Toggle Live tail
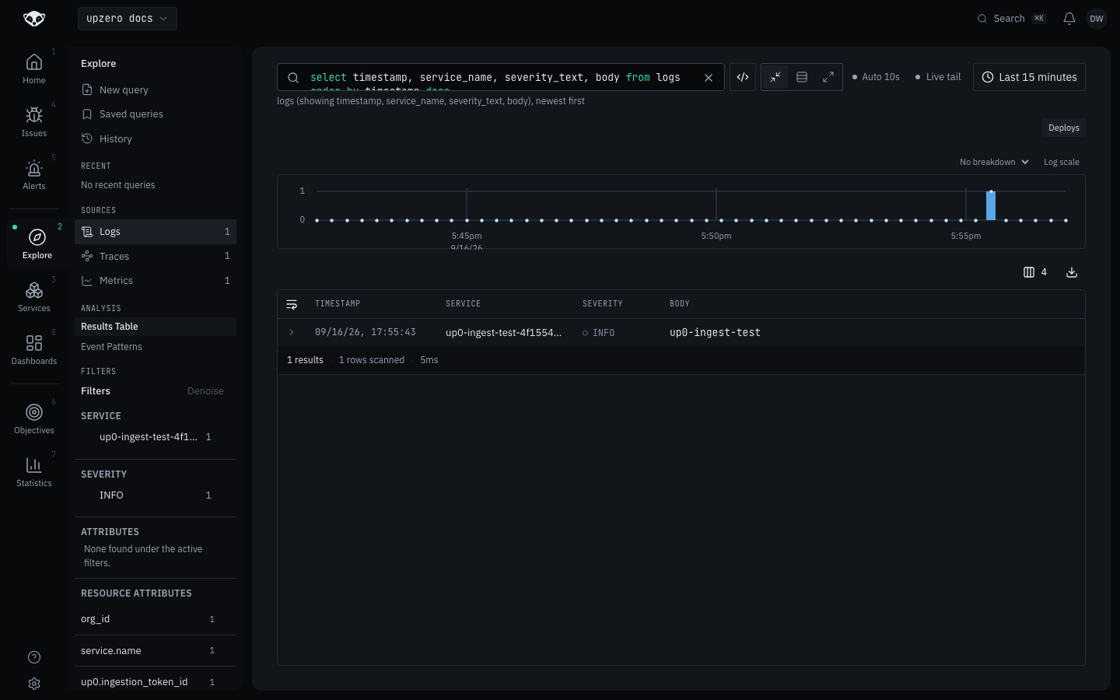The height and width of the screenshot is (700, 1120). click(938, 77)
